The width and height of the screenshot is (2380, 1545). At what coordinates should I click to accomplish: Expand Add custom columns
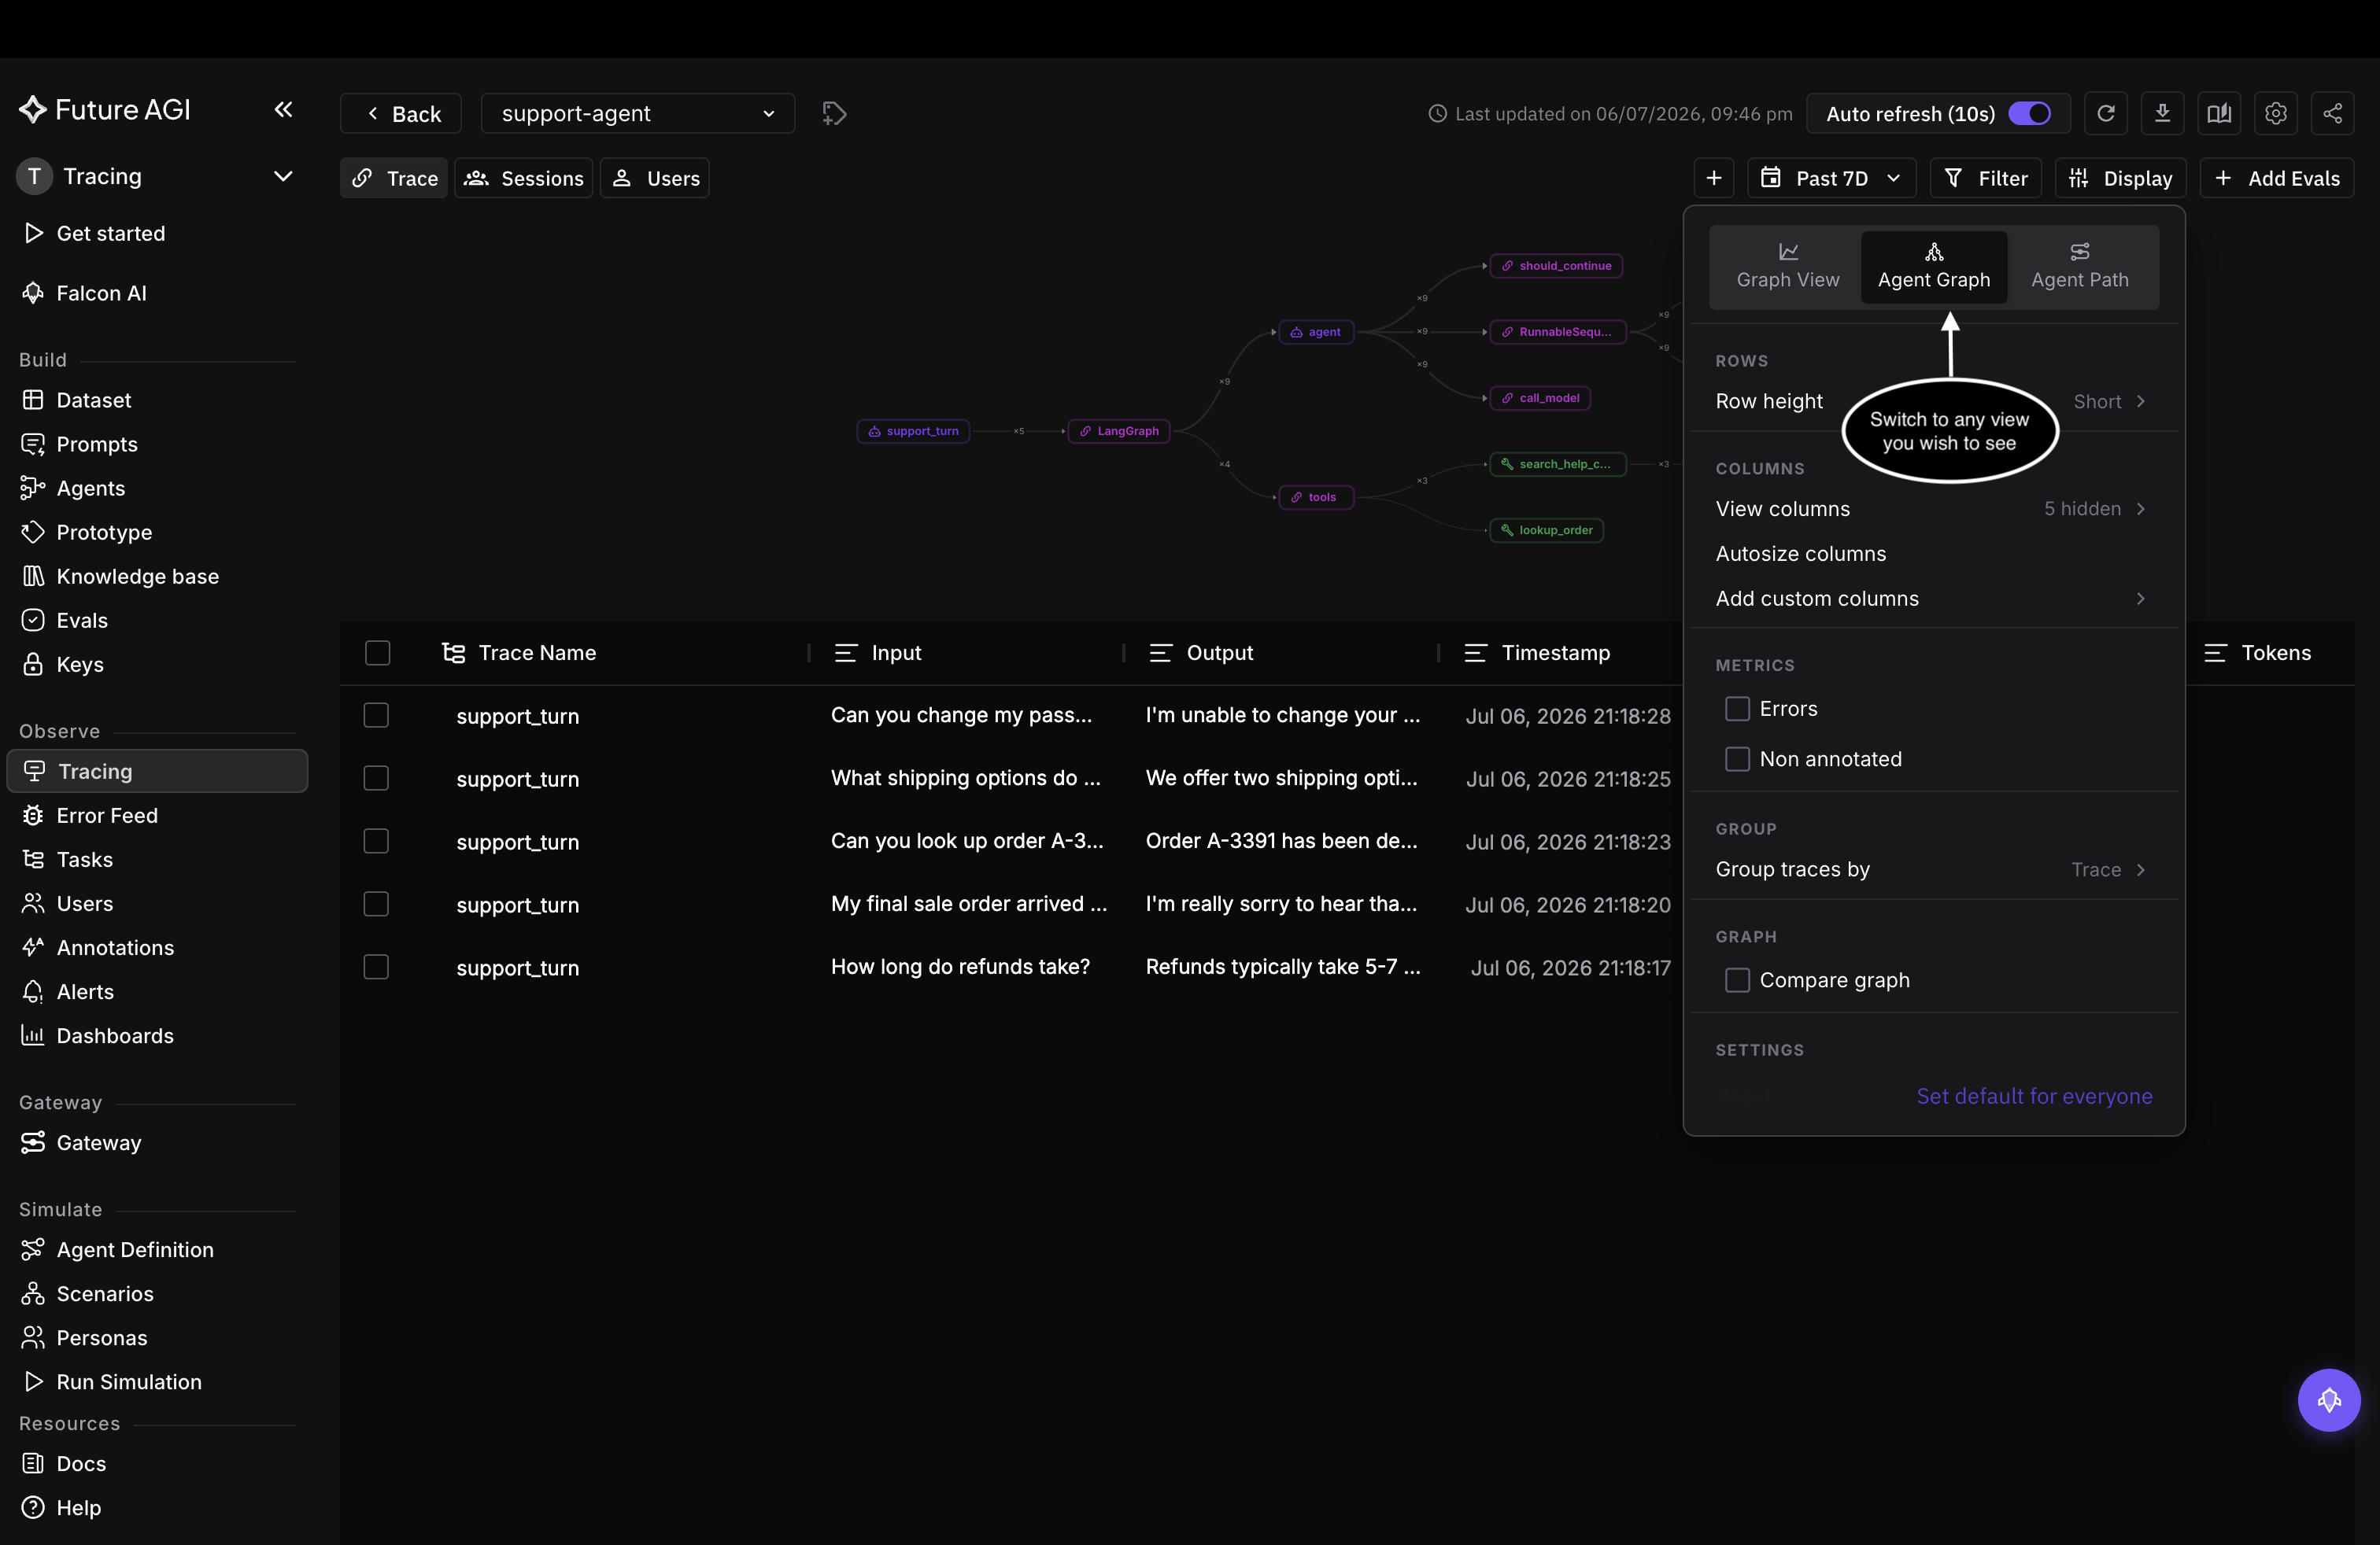[x=1932, y=599]
